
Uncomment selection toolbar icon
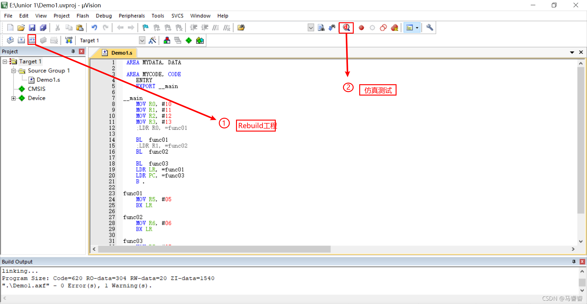227,28
